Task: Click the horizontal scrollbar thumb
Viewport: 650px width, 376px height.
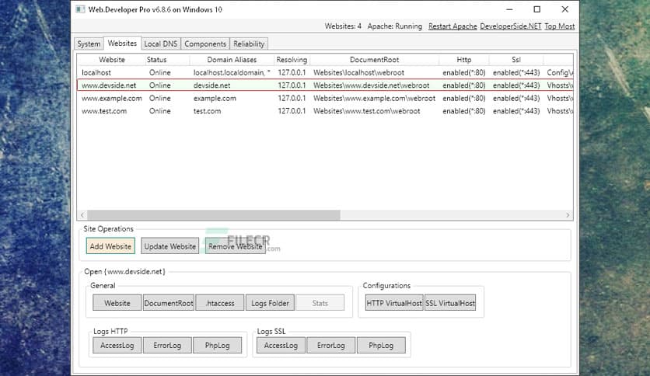Action: tap(214, 215)
